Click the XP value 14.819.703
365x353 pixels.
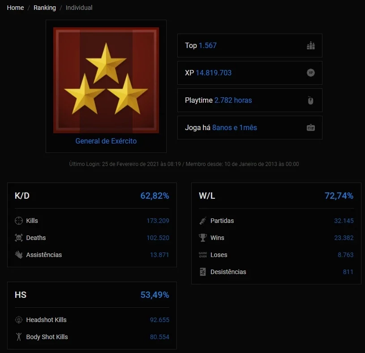pyautogui.click(x=214, y=73)
